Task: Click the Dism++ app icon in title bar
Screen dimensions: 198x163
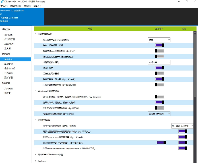Action: point(2,2)
